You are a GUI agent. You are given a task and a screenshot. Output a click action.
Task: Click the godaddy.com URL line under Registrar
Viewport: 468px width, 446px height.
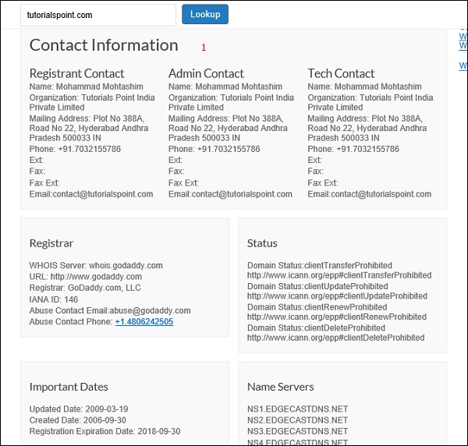click(86, 277)
